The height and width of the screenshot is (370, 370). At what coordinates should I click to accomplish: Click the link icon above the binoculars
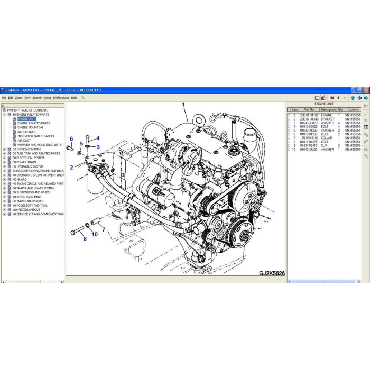pyautogui.click(x=366, y=142)
